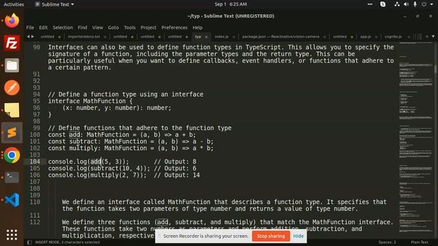
Task: Open the network status tray icon
Action: pos(397,4)
